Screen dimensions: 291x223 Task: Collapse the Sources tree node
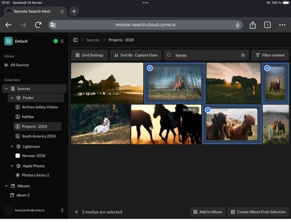point(7,89)
